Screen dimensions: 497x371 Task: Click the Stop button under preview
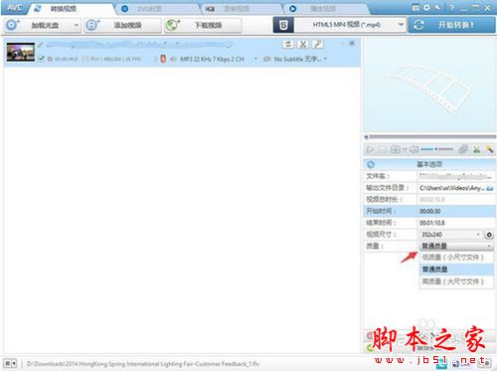point(382,150)
